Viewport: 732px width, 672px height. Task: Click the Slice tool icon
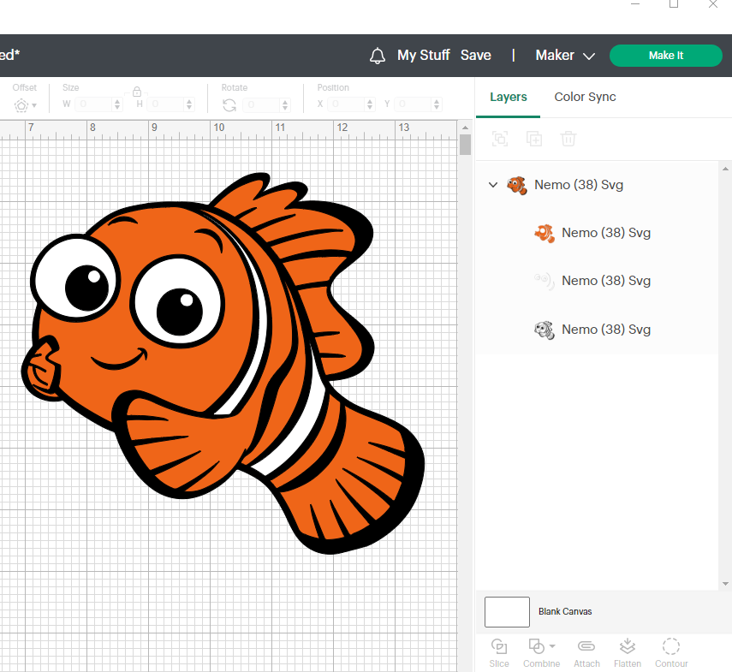click(x=498, y=646)
